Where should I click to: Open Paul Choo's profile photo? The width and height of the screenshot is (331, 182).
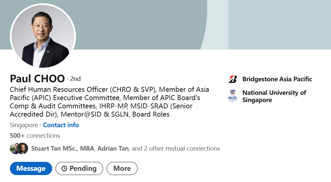tap(43, 36)
